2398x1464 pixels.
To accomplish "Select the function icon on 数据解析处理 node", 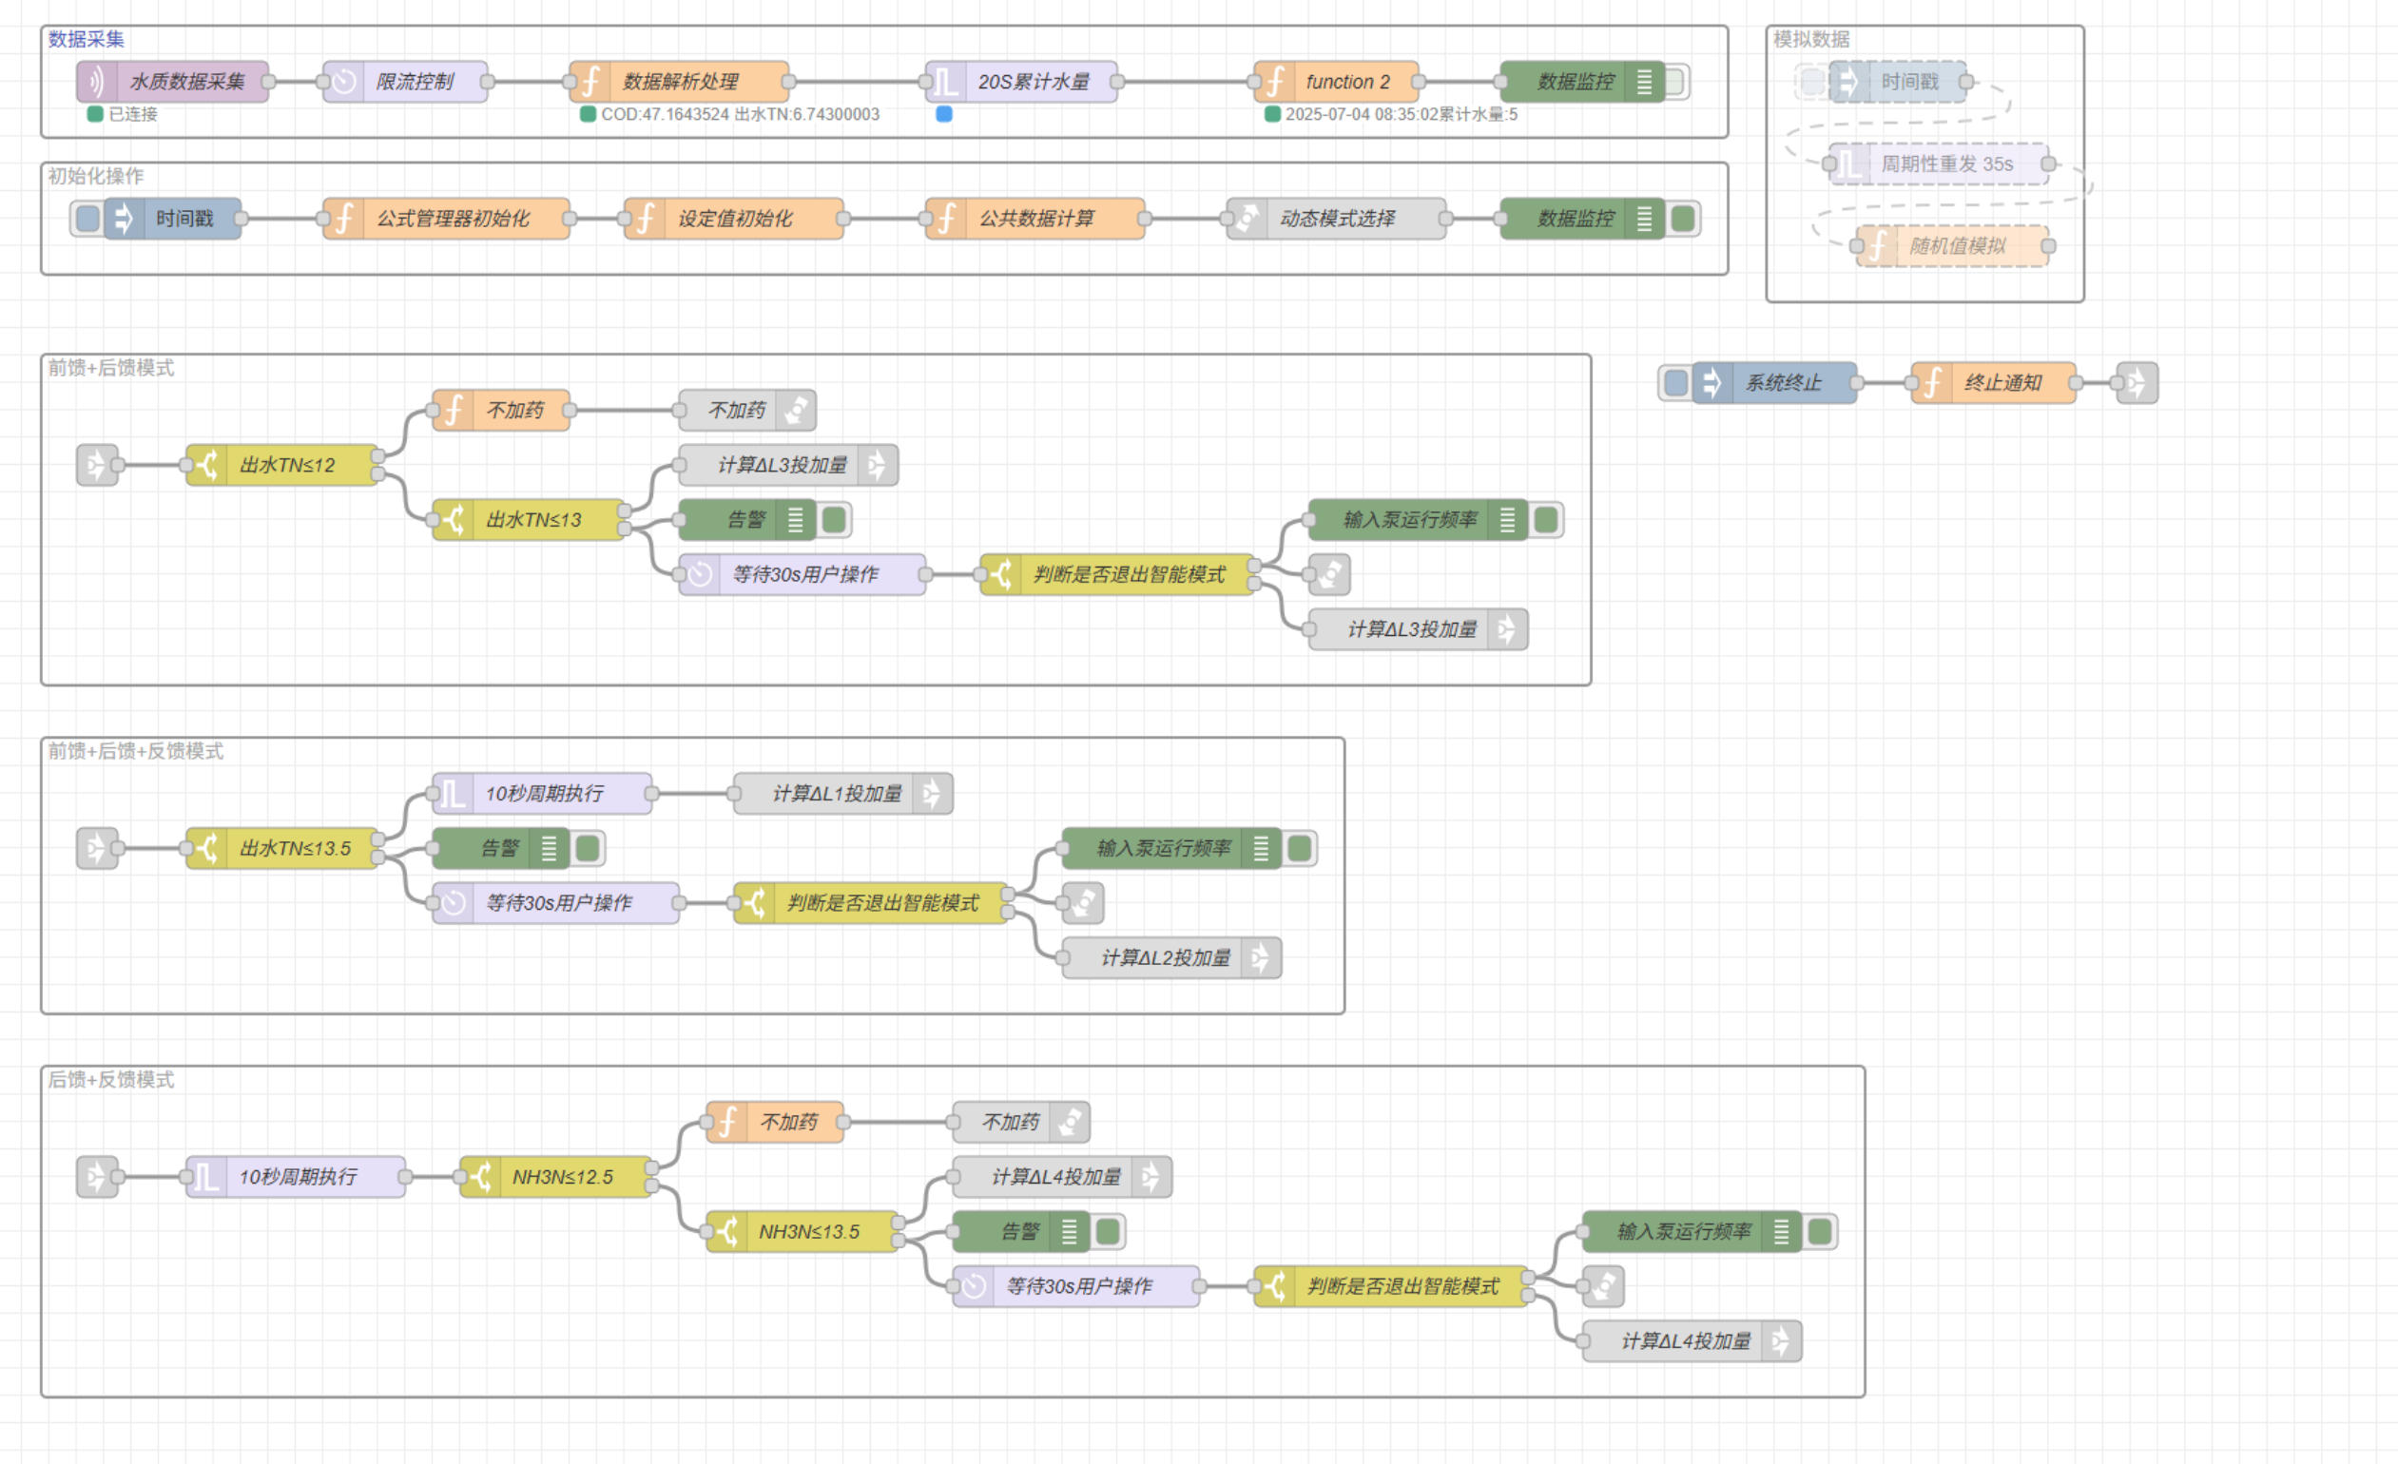I will click(x=590, y=82).
